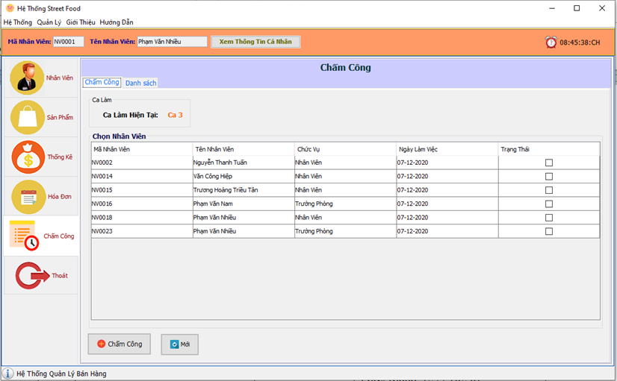This screenshot has height=381, width=617.
Task: Open the Giới Thiệu menu
Action: (81, 22)
